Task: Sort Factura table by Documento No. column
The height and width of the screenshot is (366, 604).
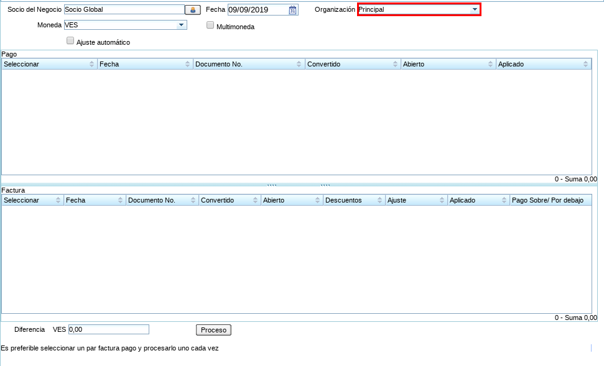Action: pos(162,200)
